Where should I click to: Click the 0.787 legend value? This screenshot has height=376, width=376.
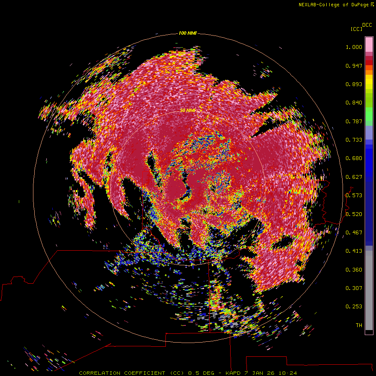pyautogui.click(x=354, y=121)
